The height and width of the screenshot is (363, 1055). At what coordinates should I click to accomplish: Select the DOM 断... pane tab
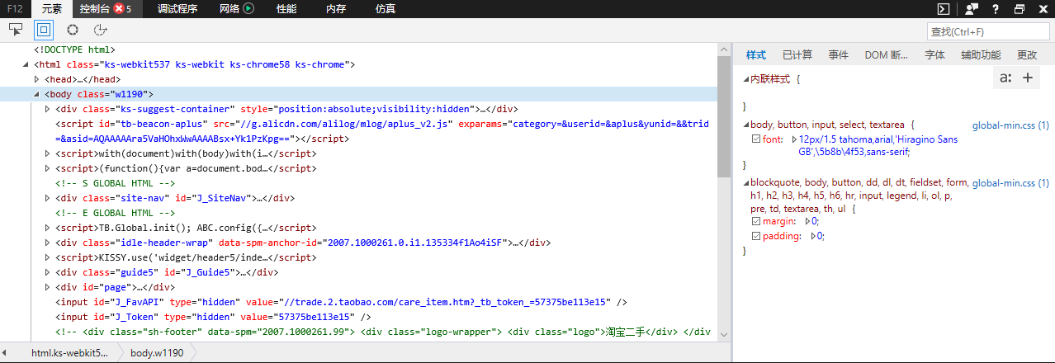point(887,55)
